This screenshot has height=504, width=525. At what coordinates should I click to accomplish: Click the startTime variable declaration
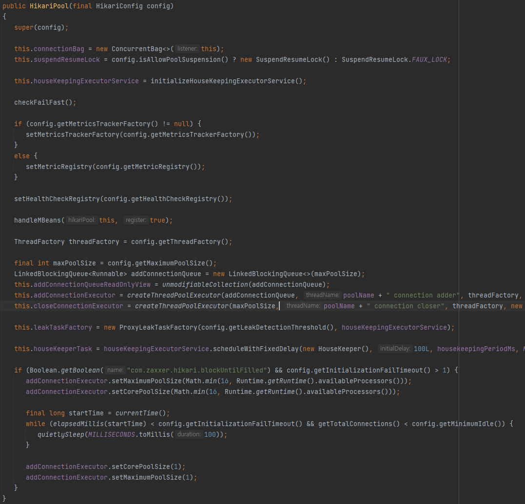click(x=86, y=413)
